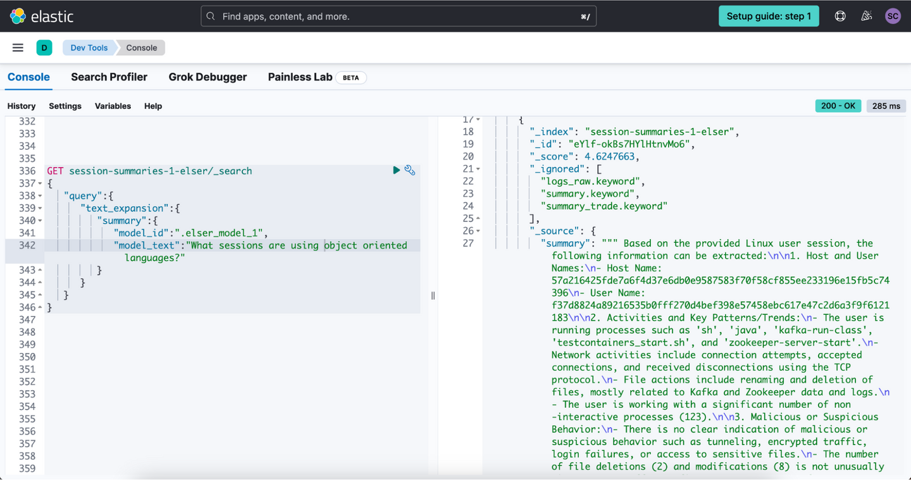Image resolution: width=911 pixels, height=480 pixels.
Task: Send the request with the play icon
Action: pyautogui.click(x=397, y=170)
